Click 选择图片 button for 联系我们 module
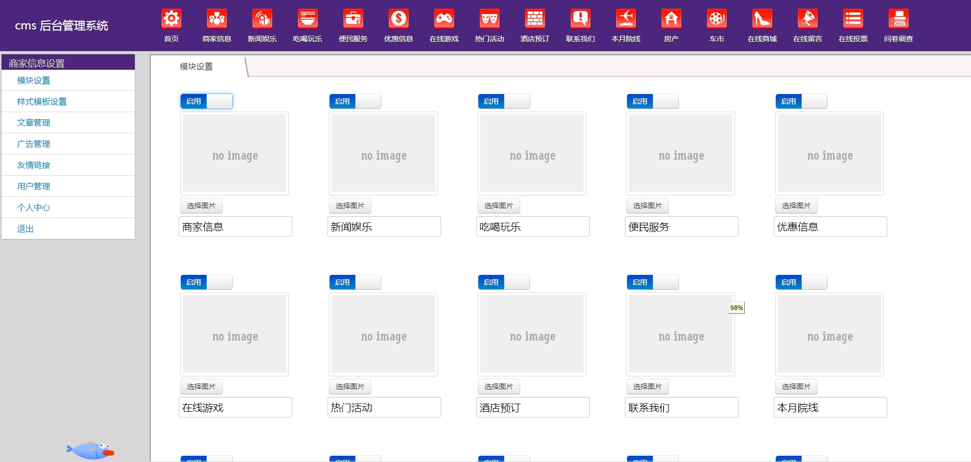This screenshot has height=462, width=971. [x=648, y=387]
